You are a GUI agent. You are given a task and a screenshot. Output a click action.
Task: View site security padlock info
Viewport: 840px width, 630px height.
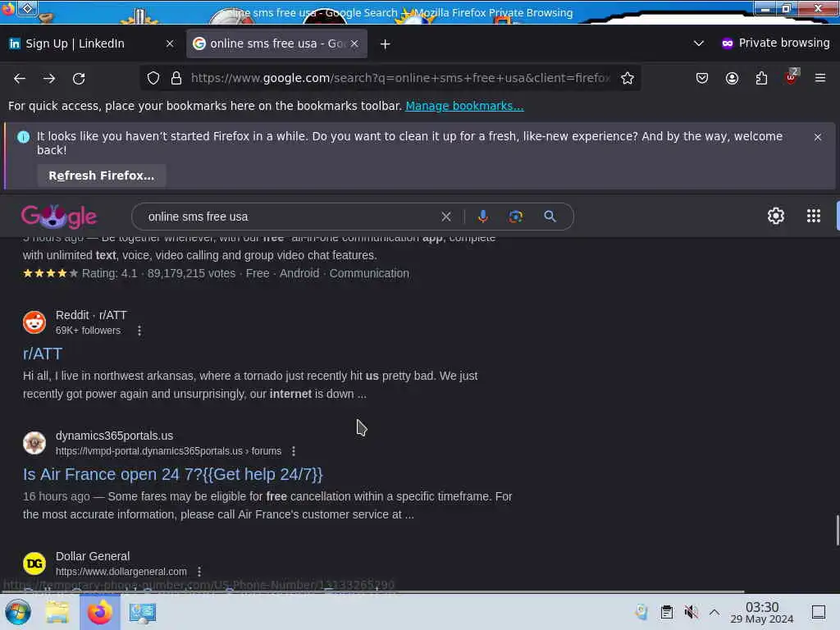(x=176, y=78)
